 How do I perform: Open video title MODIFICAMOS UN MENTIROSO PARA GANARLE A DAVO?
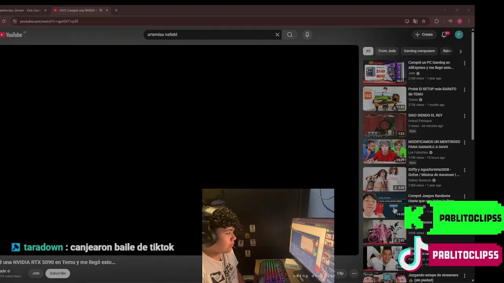434,144
